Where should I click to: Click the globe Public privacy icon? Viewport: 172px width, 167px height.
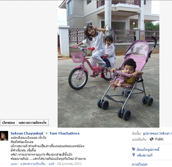(x=151, y=139)
